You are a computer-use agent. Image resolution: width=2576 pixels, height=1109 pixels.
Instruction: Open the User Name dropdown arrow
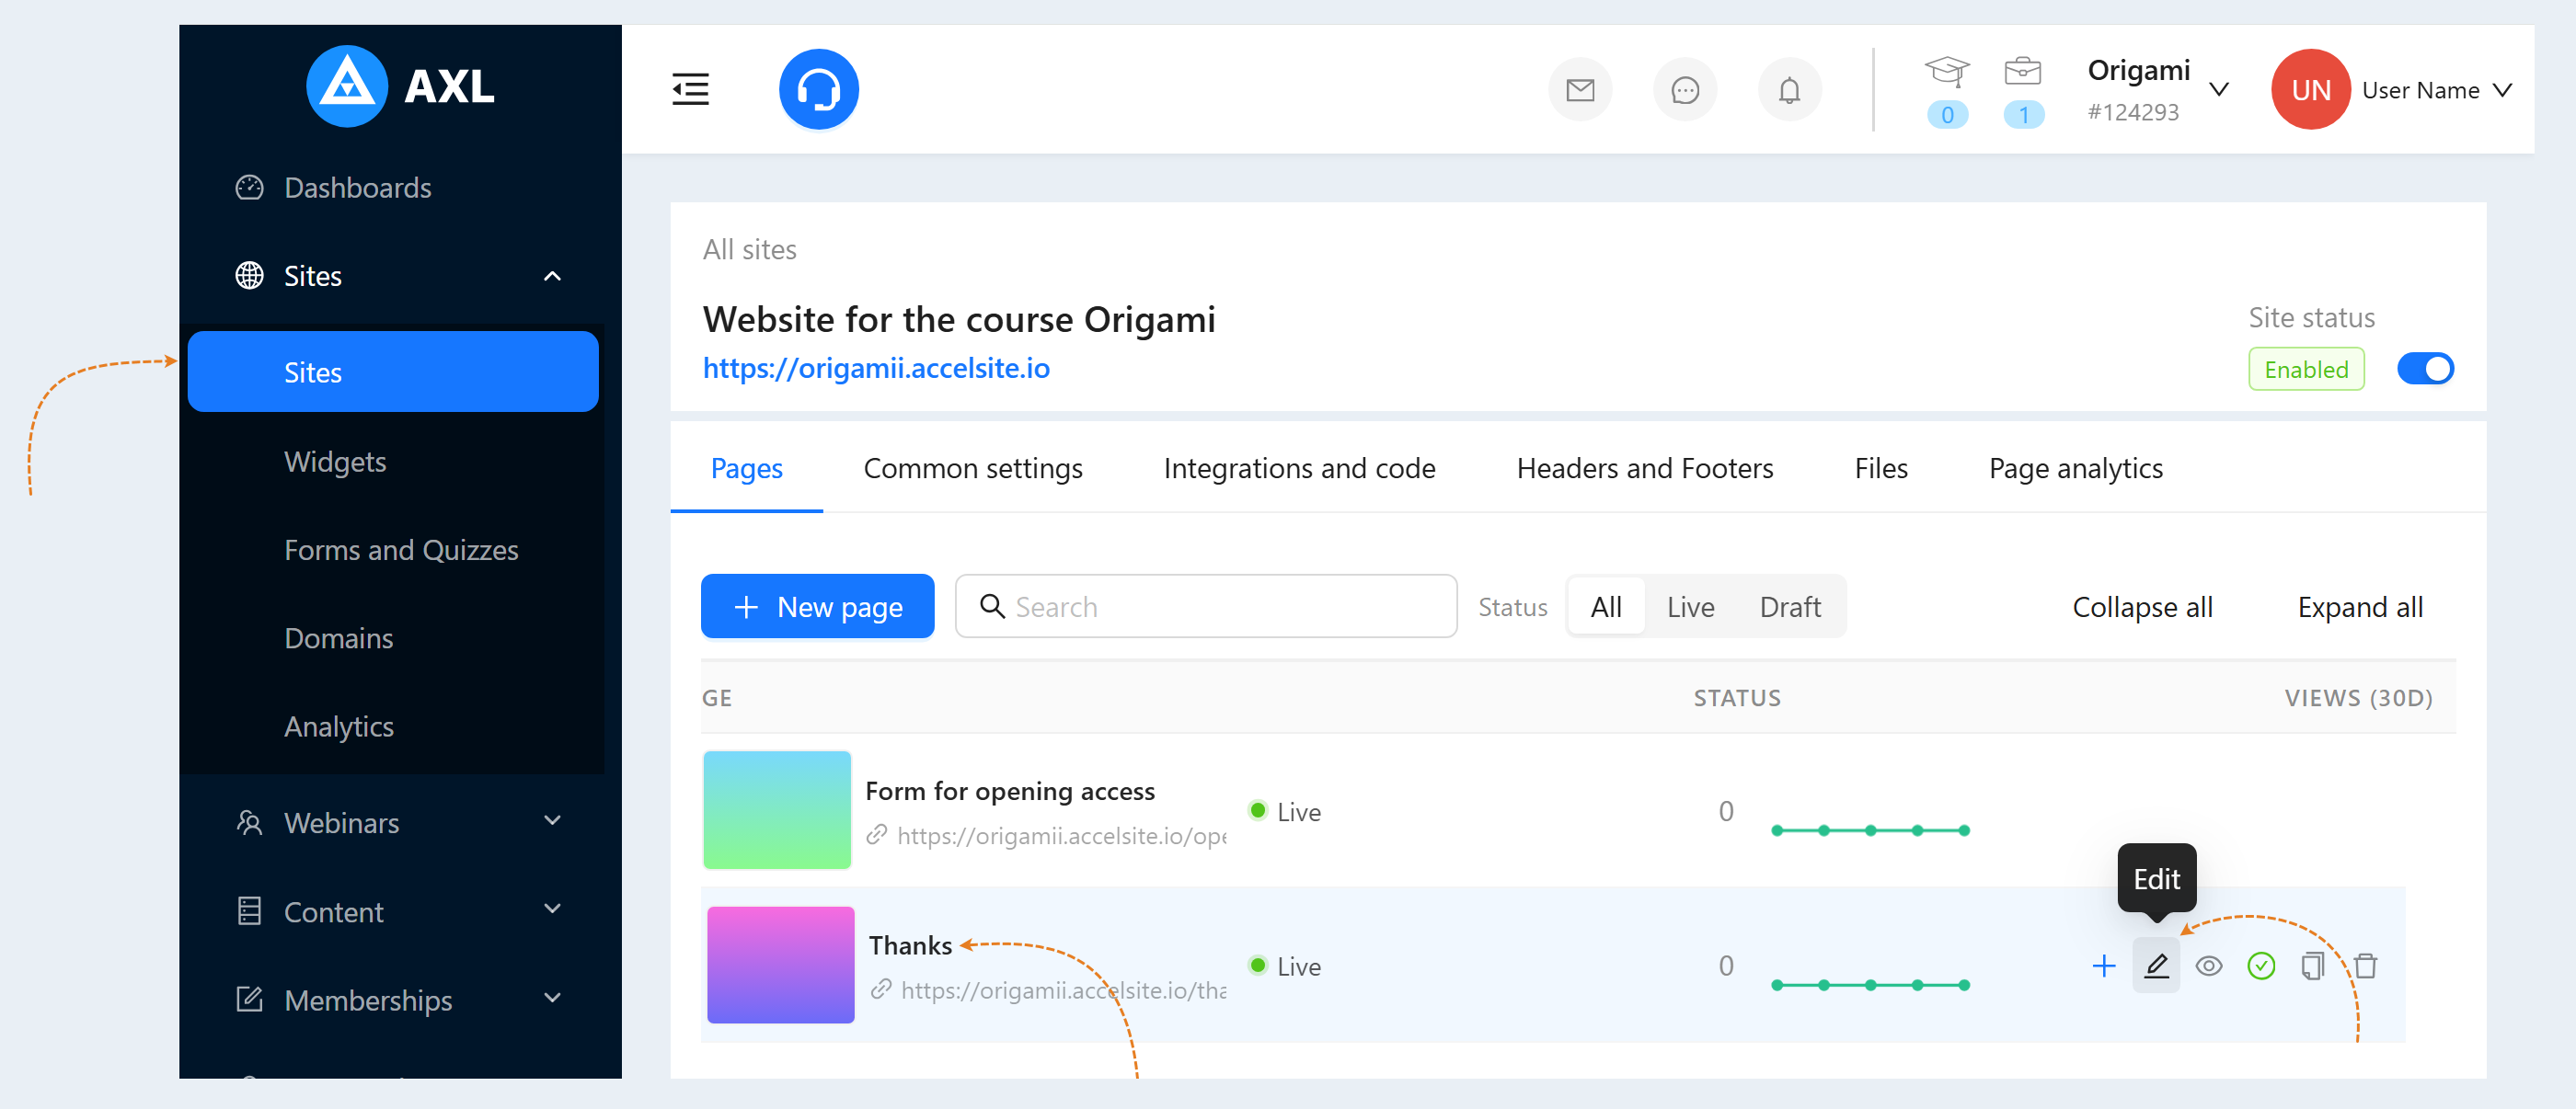click(2502, 90)
